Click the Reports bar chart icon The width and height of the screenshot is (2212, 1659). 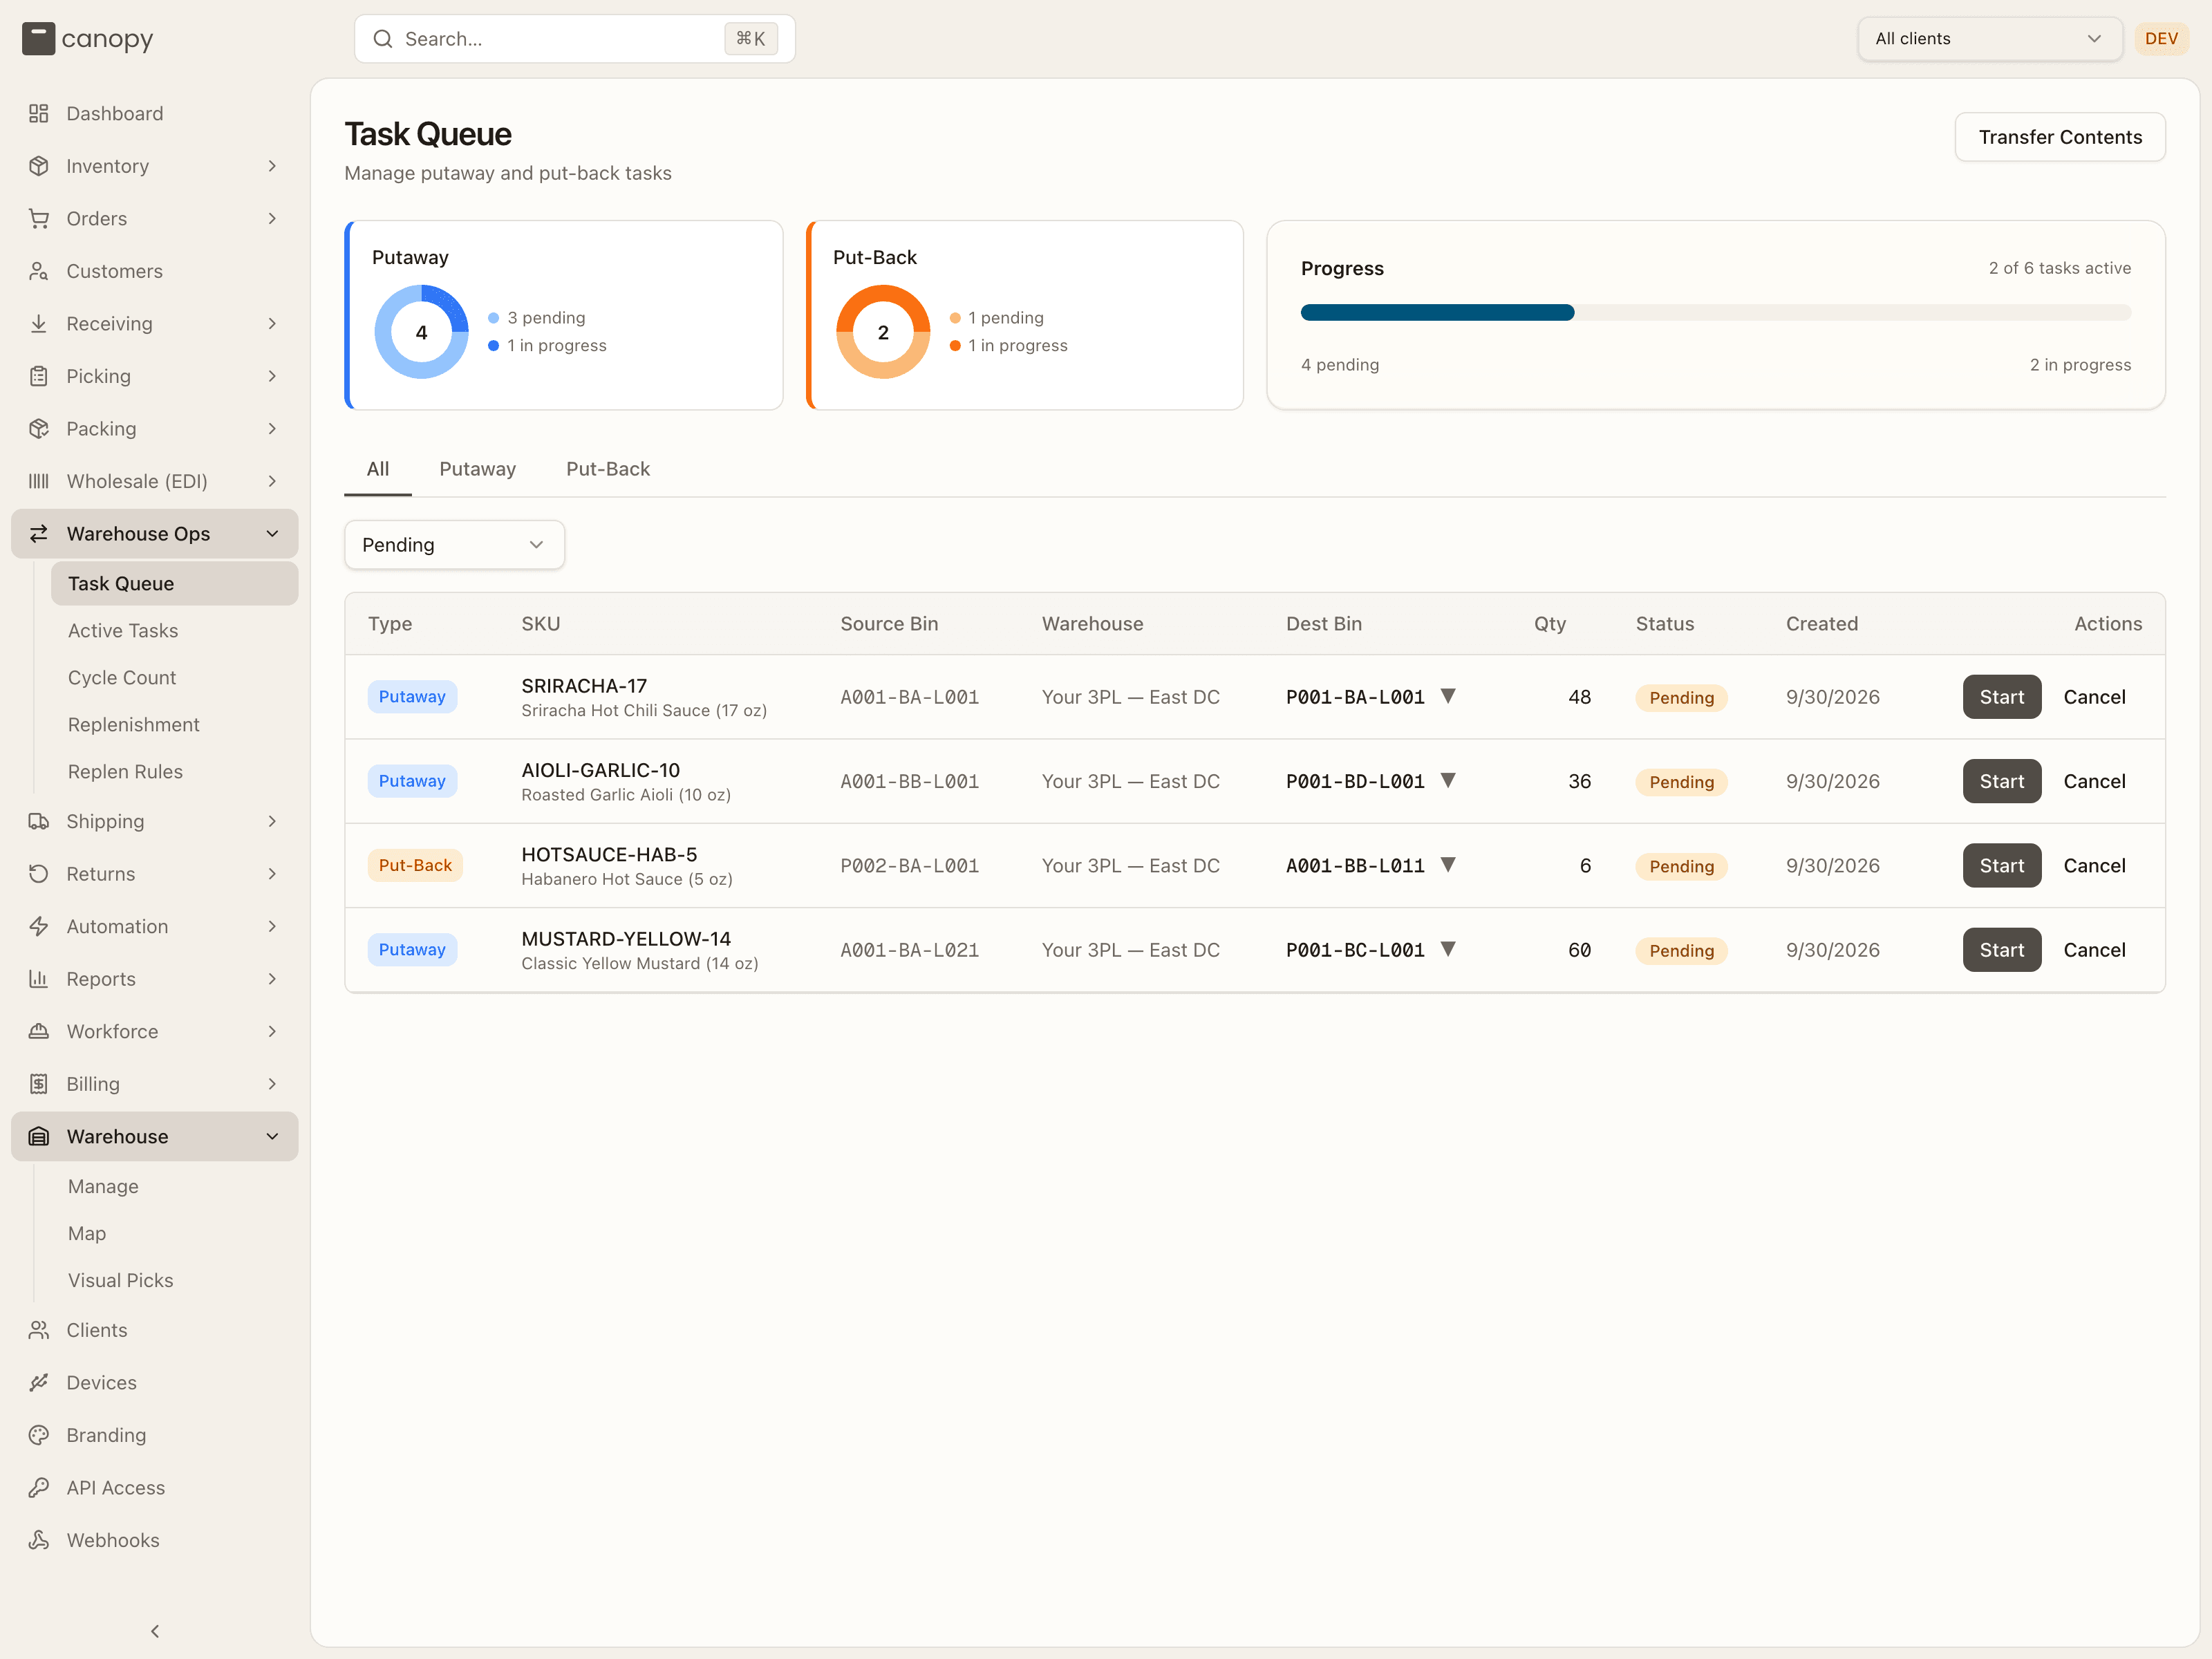click(39, 978)
